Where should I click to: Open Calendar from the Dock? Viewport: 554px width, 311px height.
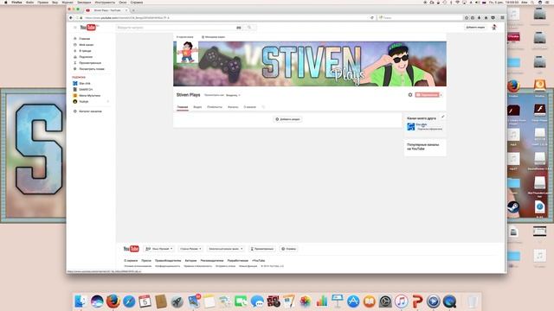pos(145,301)
